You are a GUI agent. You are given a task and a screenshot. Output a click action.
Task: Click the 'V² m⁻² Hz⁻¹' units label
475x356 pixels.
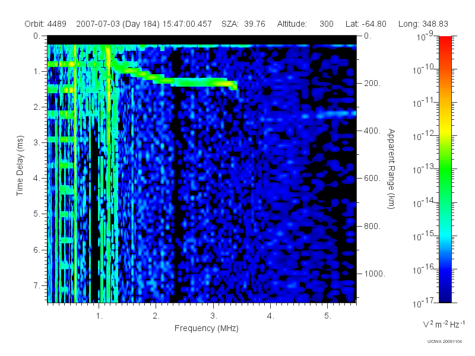click(x=444, y=324)
